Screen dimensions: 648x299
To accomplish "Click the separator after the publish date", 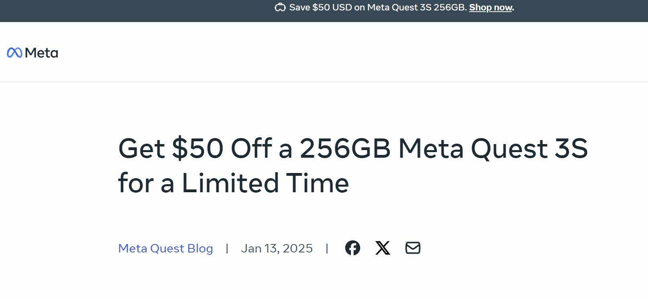I will click(x=327, y=248).
